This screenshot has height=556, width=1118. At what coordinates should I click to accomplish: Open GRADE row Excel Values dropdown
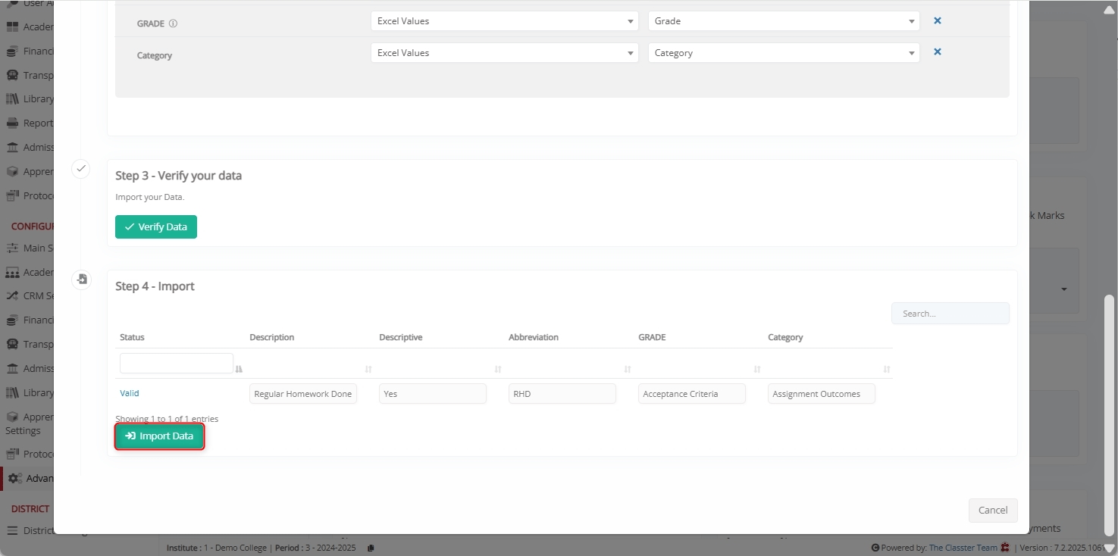point(504,21)
